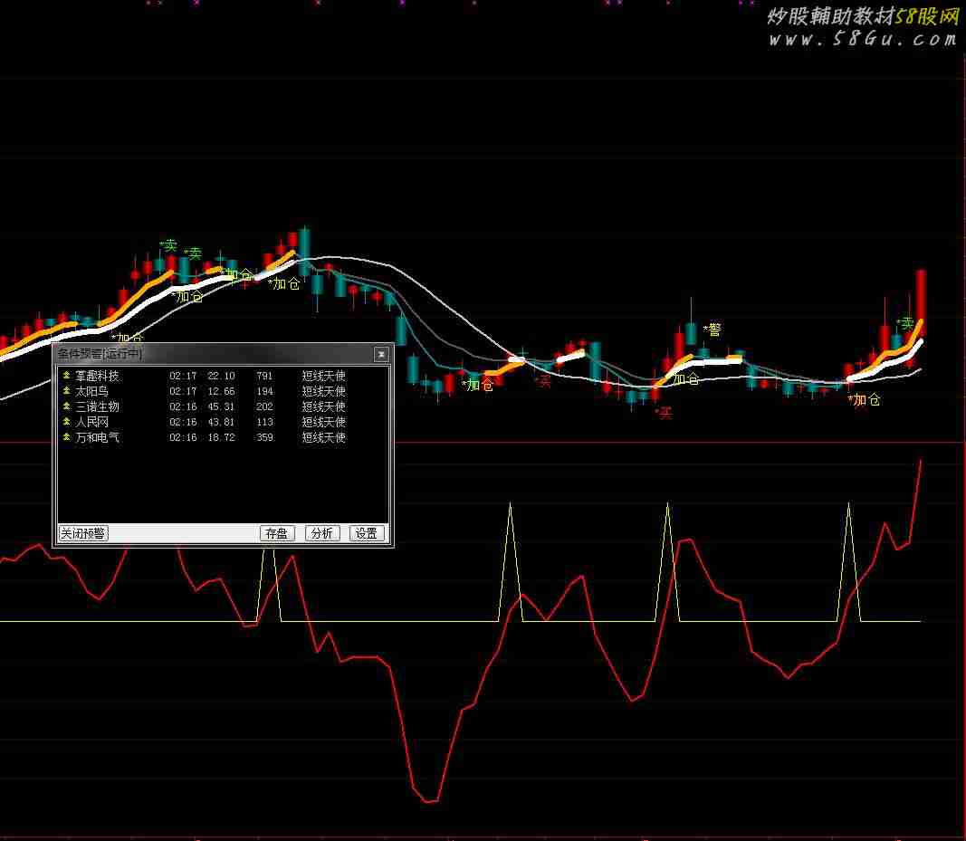Click the alert icon beside 万和电气
This screenshot has width=966, height=841.
pyautogui.click(x=66, y=437)
